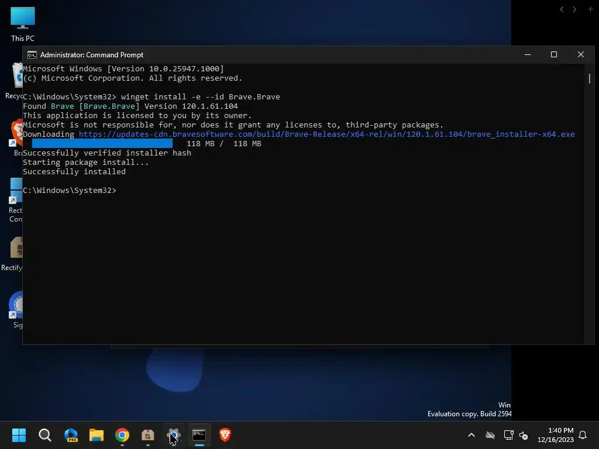Open Settings gear in taskbar
This screenshot has width=599, height=449.
coord(173,435)
